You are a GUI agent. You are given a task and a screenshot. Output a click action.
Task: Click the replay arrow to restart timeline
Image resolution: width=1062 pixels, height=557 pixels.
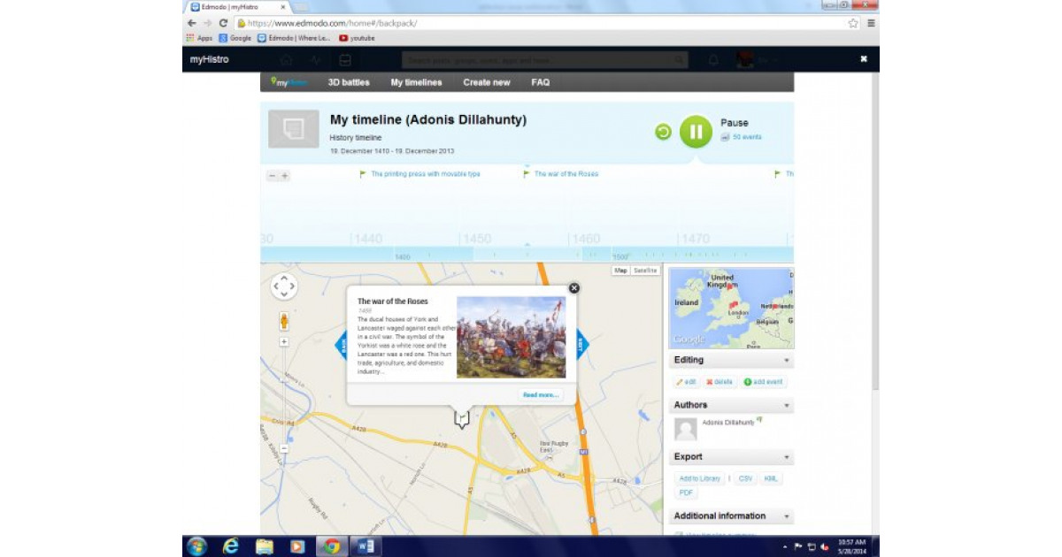coord(663,131)
